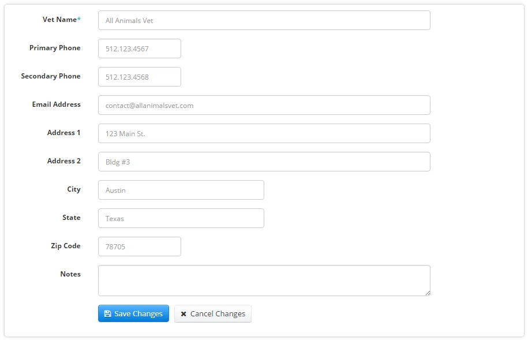
Task: Click into the Address 2 field
Action: tap(264, 162)
